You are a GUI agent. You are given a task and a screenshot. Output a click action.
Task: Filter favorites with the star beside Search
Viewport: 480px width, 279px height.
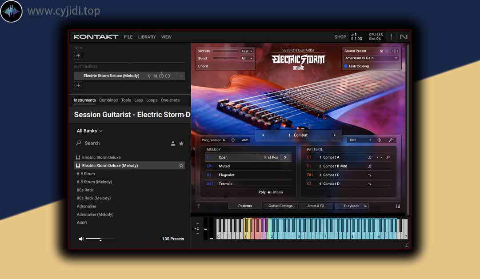pyautogui.click(x=181, y=143)
